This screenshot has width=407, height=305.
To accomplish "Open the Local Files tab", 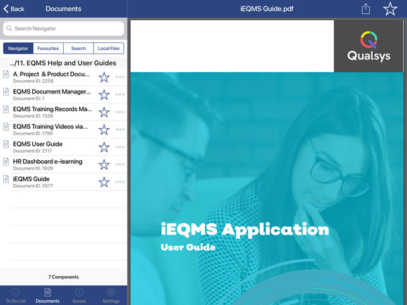I will pyautogui.click(x=109, y=48).
